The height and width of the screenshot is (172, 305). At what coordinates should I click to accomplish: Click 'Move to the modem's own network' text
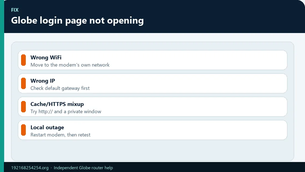click(70, 65)
